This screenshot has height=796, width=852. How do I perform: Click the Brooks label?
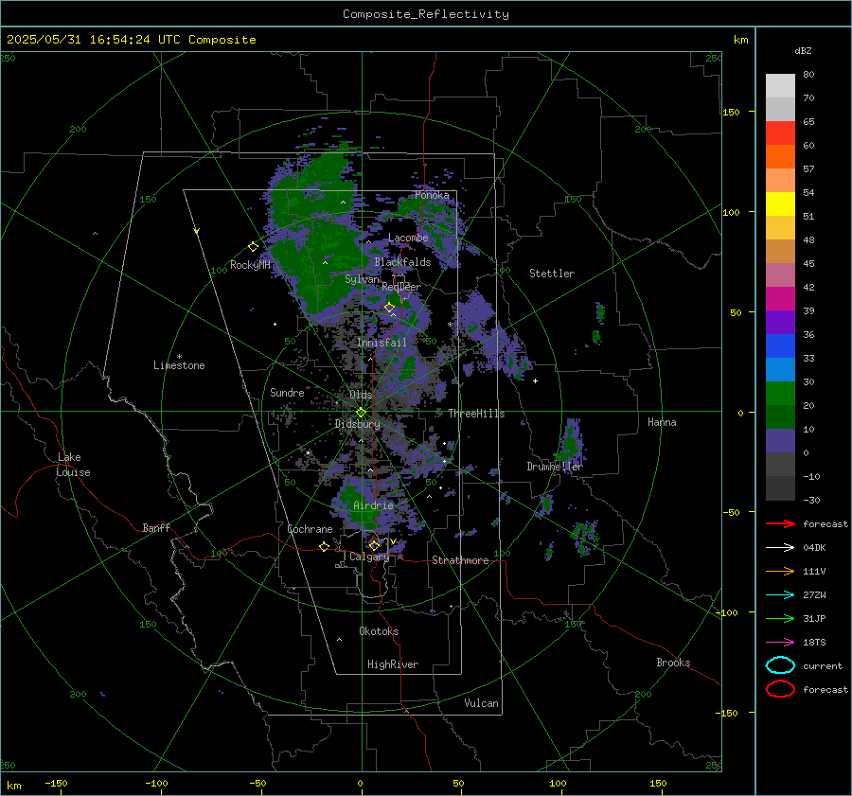[673, 663]
